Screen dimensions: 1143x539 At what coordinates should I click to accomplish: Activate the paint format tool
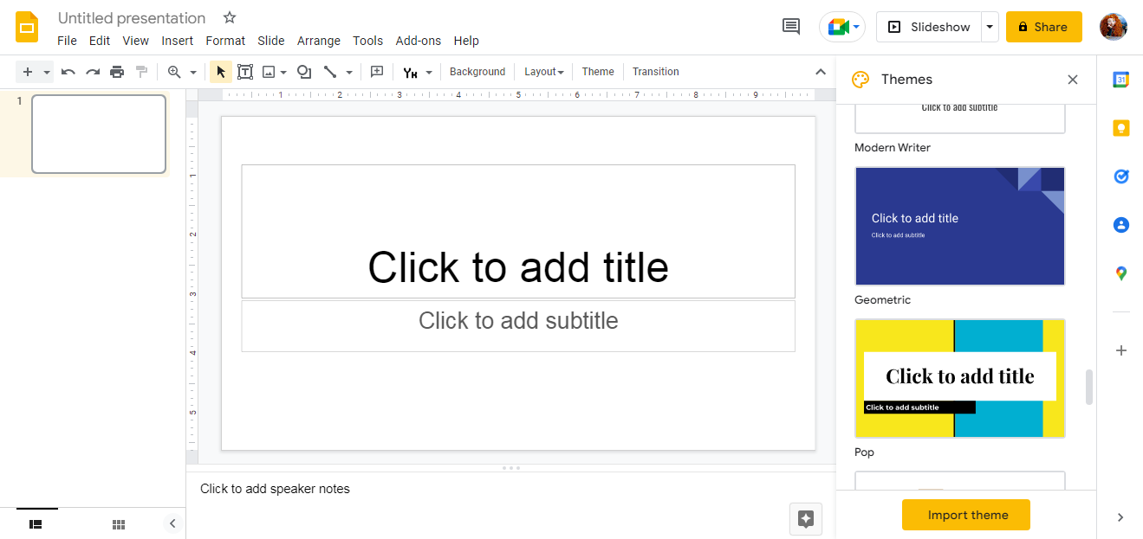(x=141, y=72)
